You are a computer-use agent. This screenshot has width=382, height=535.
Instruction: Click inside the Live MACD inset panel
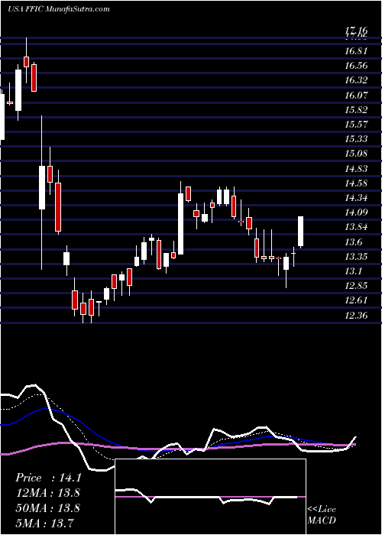coord(210,497)
